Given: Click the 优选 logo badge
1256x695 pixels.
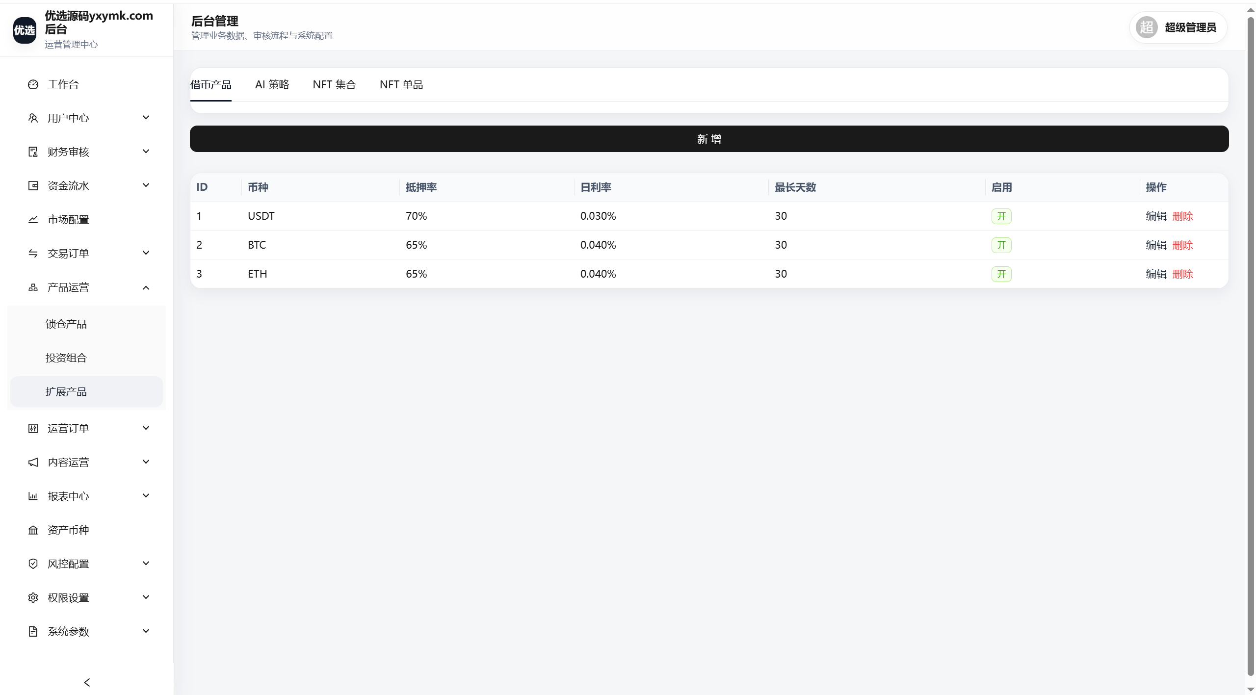Looking at the screenshot, I should point(25,30).
